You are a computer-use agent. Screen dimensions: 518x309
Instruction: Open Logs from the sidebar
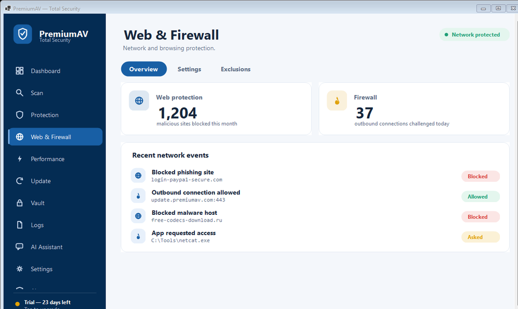tap(55, 225)
